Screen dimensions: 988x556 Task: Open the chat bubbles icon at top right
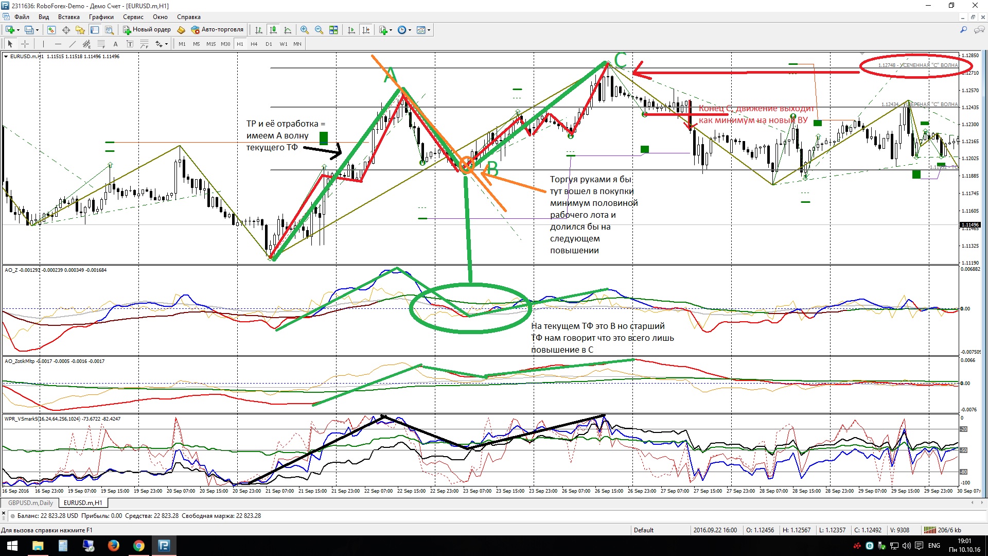[x=979, y=30]
